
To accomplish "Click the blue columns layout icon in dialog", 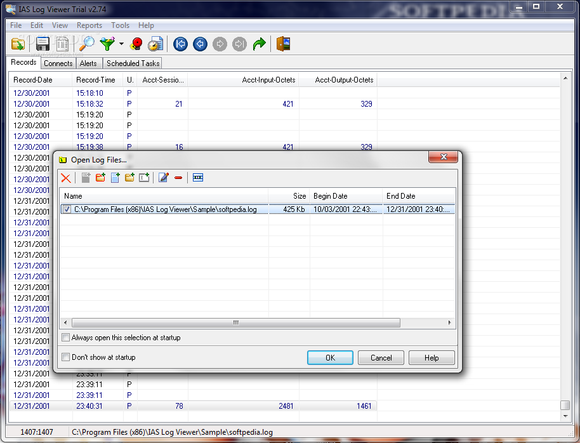I will [198, 178].
